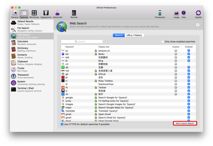Viewport: 213px width, 146px height.
Task: Open the Remote toolbar icon
Action: click(74, 14)
